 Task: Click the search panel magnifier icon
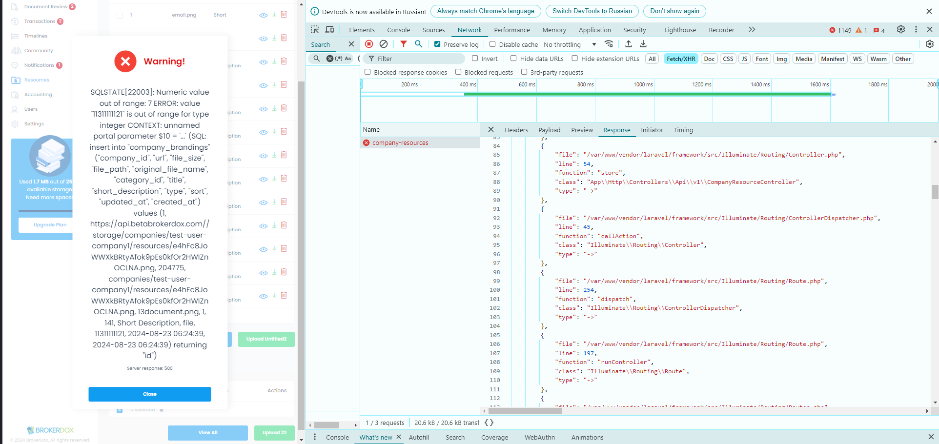tap(317, 59)
